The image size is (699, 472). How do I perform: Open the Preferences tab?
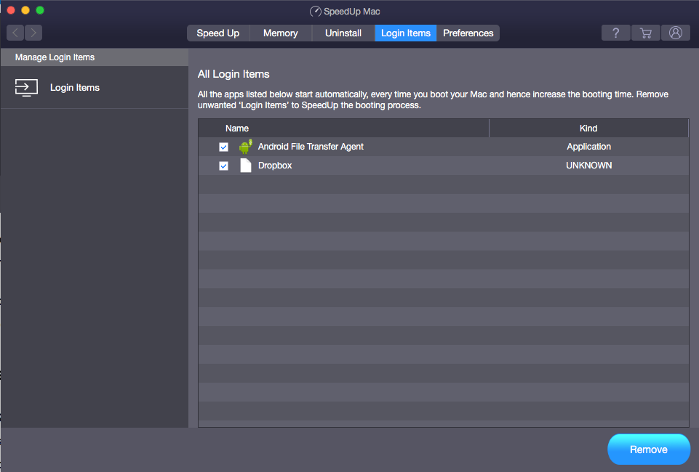(468, 33)
